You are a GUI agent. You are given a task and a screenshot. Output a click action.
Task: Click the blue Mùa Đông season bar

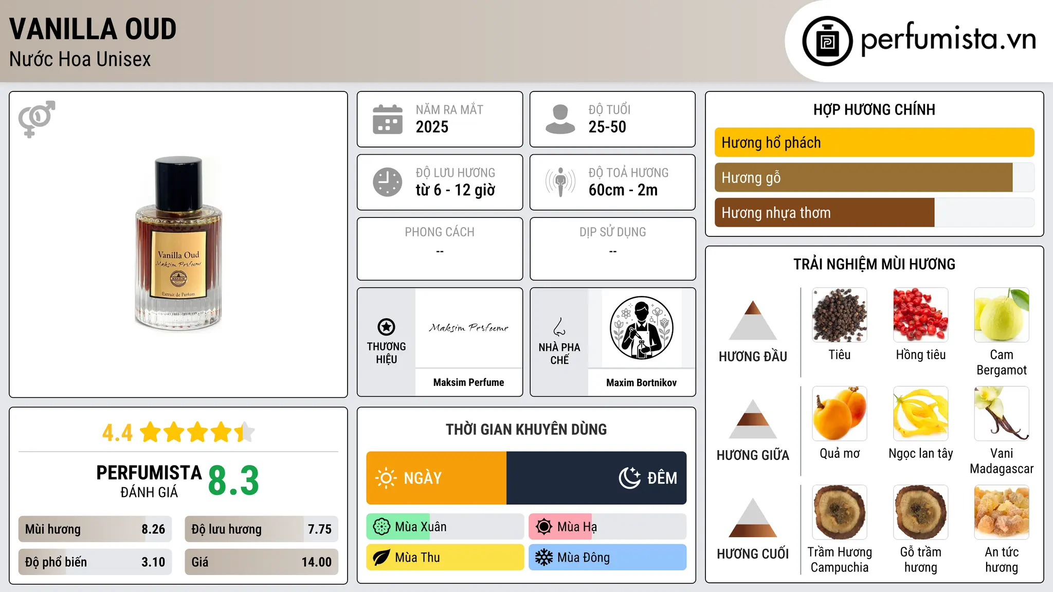click(608, 558)
